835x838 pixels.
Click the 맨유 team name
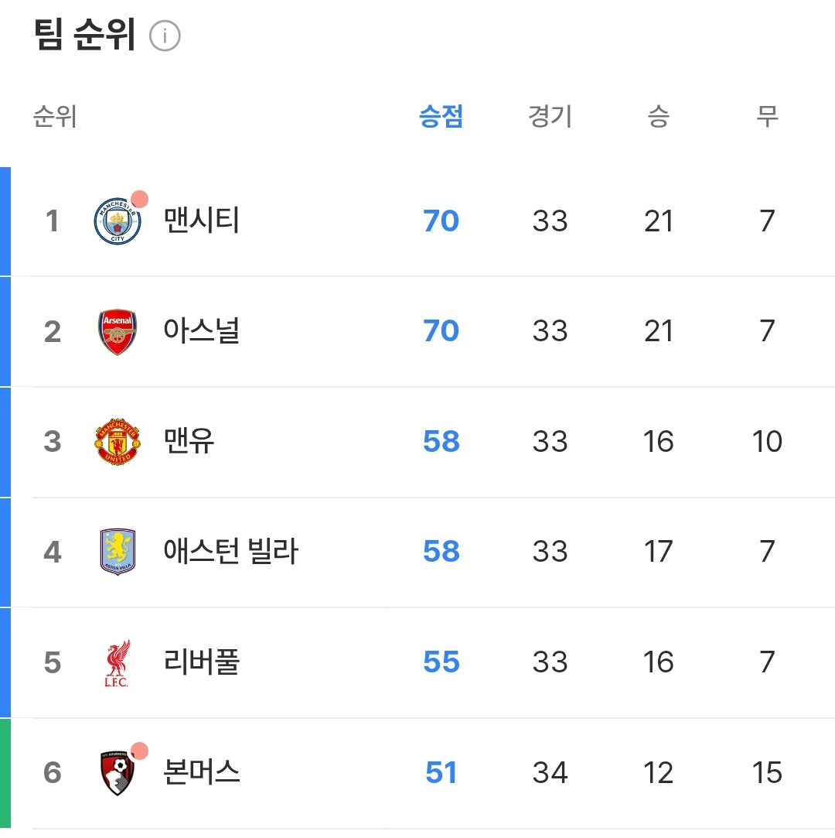click(189, 441)
